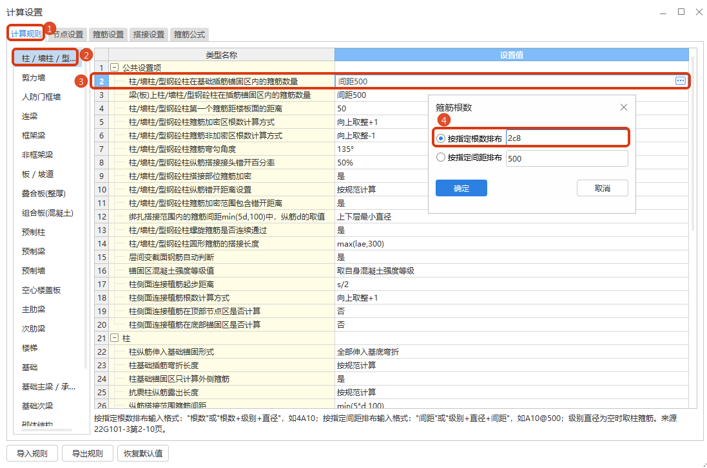Screen dimensions: 707x468
Task: Click 取自身混凝土强度等级 value in row 16
Action: click(x=376, y=271)
